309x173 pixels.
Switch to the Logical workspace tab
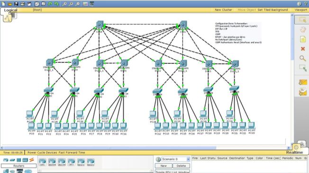pyautogui.click(x=10, y=10)
